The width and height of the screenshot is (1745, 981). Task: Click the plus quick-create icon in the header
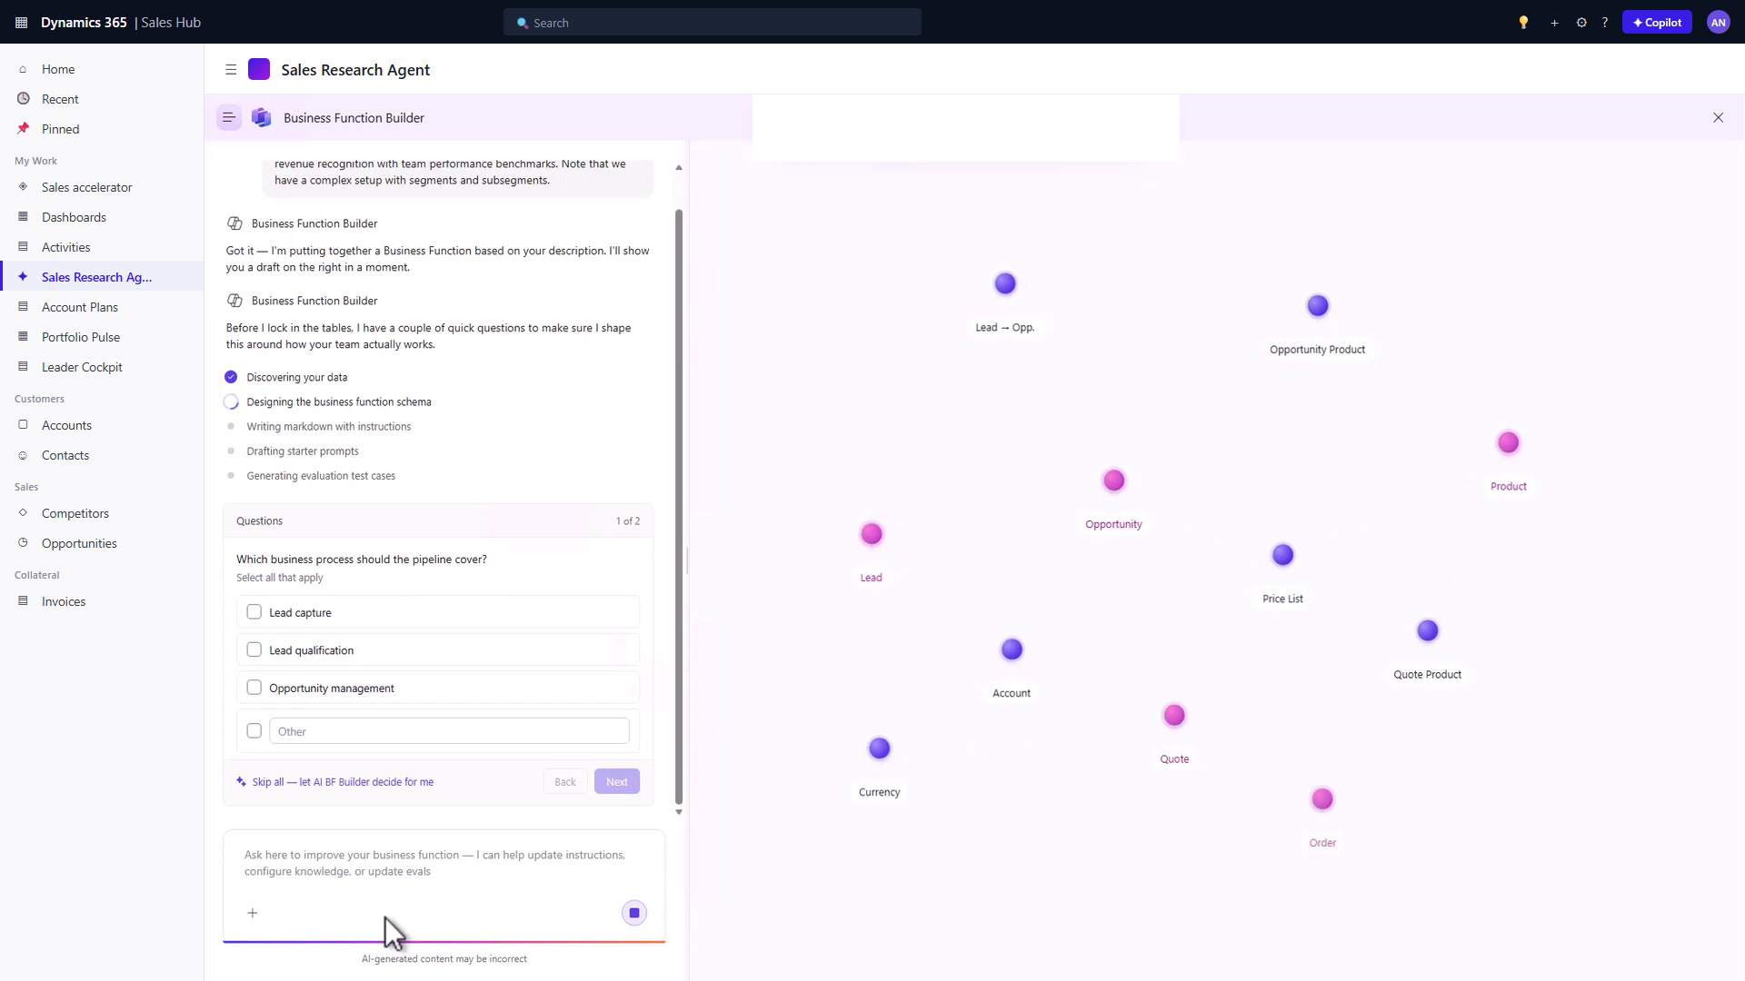1554,23
